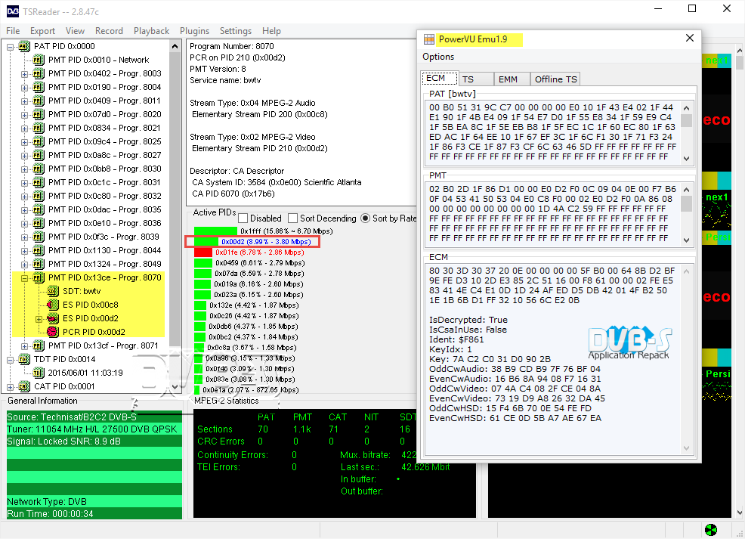Image resolution: width=745 pixels, height=539 pixels.
Task: Click the PMT PID 0x13cf Progr. 8071 icon
Action: pyautogui.click(x=39, y=345)
